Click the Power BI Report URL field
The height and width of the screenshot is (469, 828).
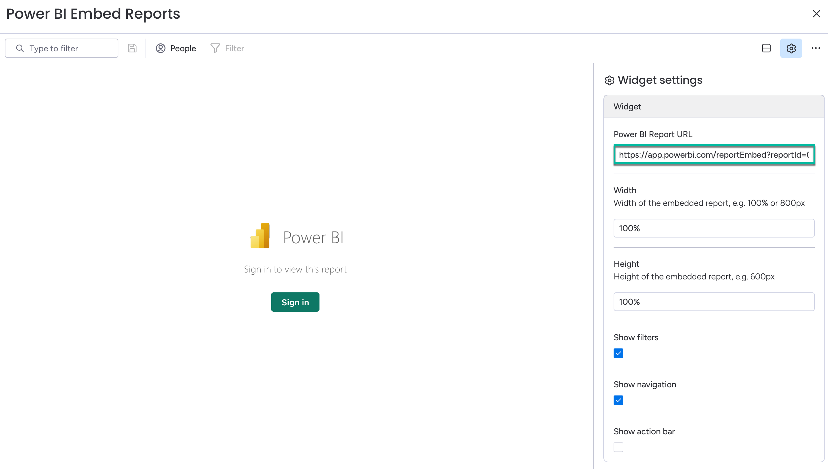[714, 155]
